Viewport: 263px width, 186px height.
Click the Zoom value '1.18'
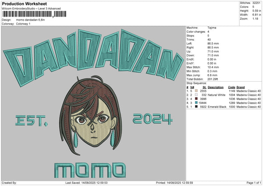[255, 18]
